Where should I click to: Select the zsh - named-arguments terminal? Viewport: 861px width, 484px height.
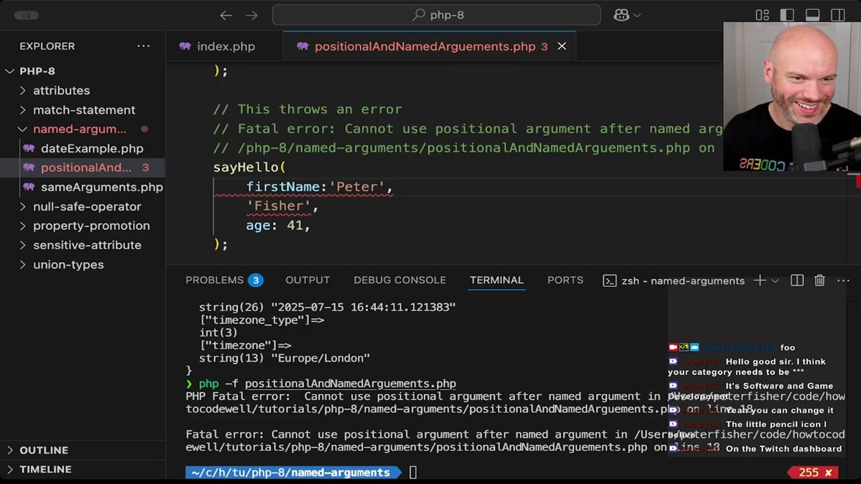674,281
